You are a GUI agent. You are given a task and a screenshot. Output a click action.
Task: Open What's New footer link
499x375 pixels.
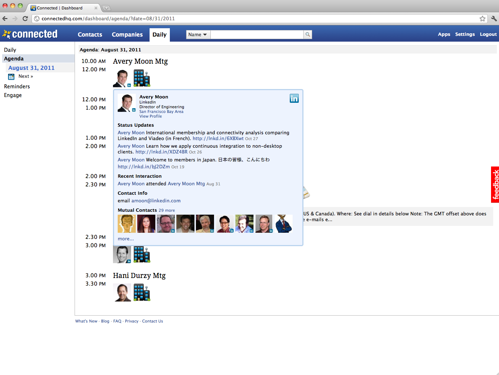(86, 321)
